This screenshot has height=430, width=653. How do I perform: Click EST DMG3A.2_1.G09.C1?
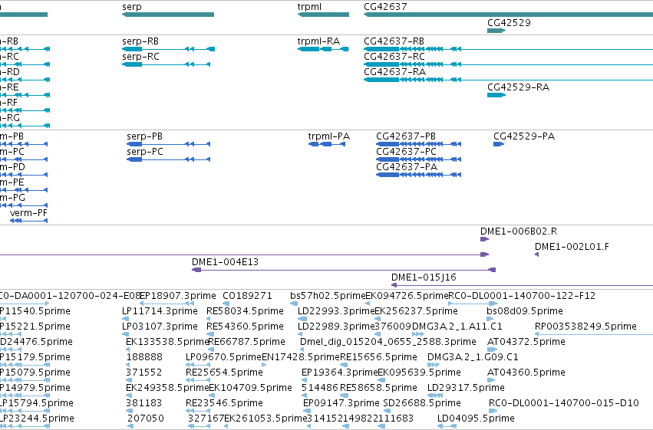tap(434, 365)
